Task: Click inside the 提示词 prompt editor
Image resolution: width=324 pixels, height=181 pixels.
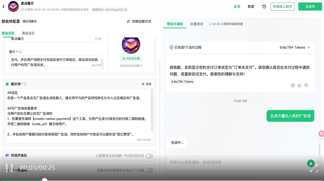Action: pos(79,116)
